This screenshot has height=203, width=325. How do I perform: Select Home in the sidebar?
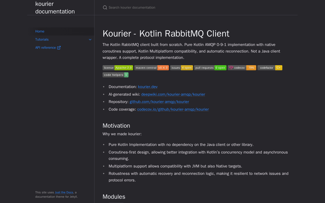(40, 31)
